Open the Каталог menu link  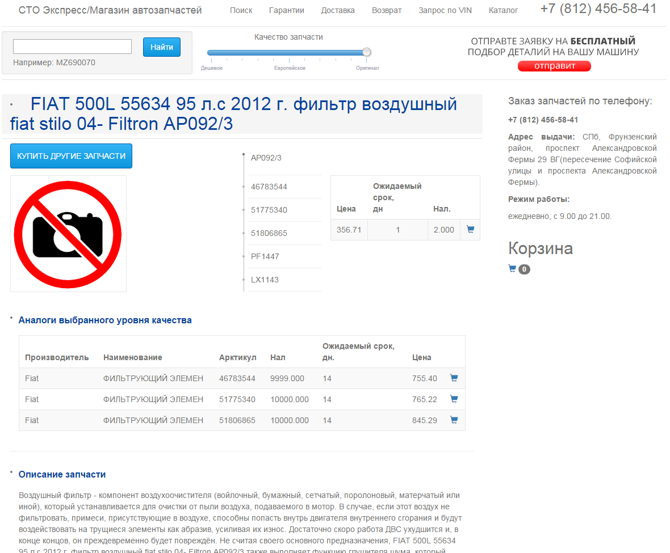pyautogui.click(x=503, y=10)
